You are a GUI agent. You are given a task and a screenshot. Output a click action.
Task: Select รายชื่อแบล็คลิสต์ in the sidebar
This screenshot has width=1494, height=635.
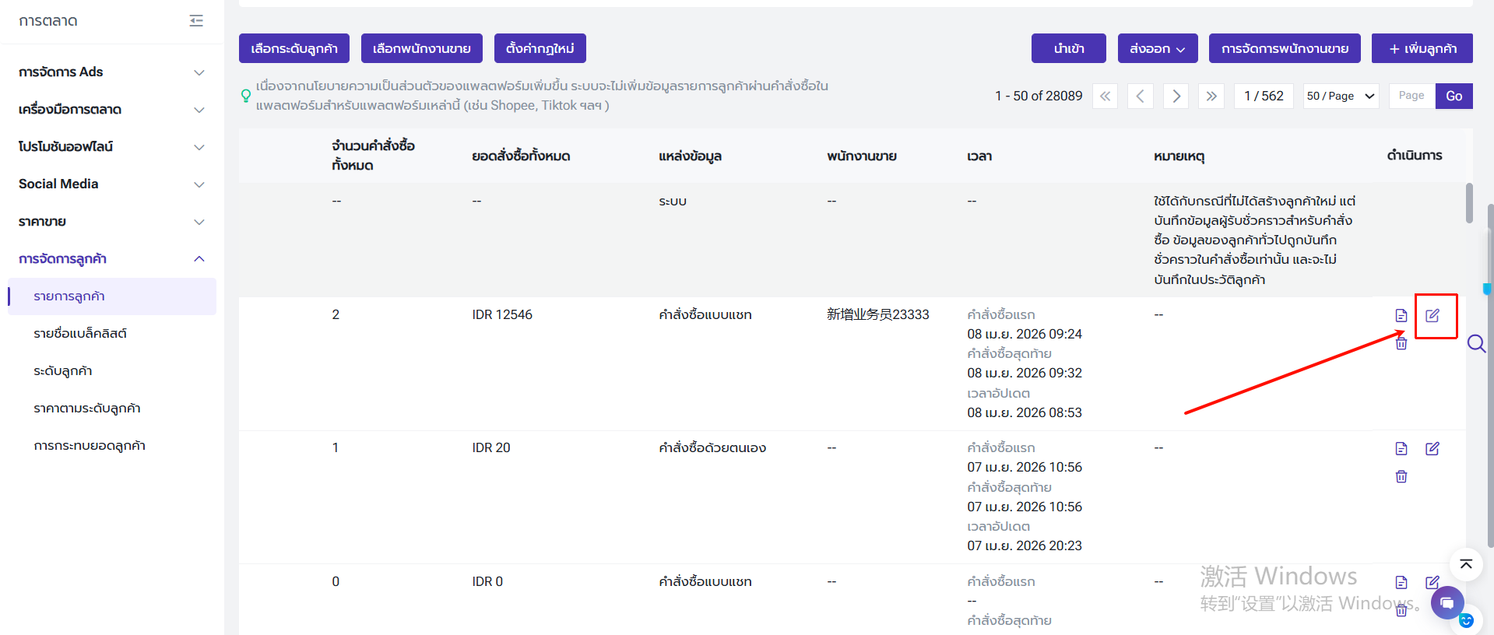click(80, 333)
